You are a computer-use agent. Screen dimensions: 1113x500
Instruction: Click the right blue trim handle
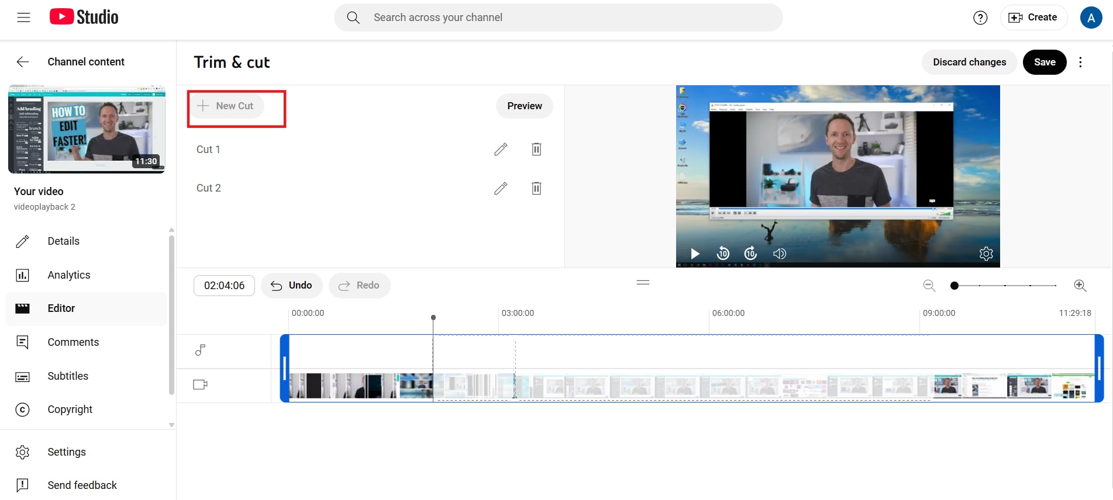(x=1100, y=369)
